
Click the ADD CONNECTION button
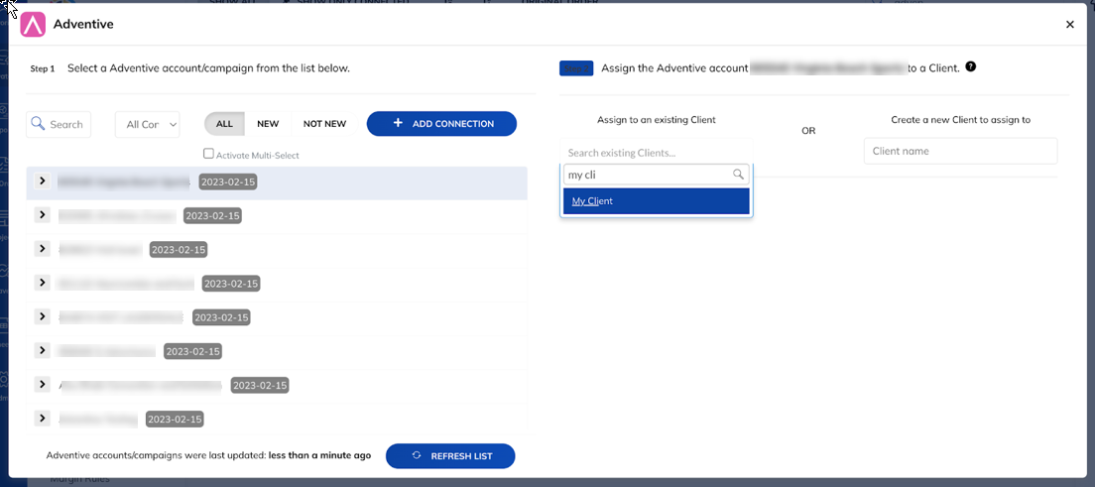(442, 124)
